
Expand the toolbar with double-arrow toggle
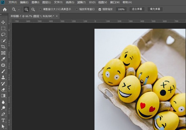(x=1, y=14)
